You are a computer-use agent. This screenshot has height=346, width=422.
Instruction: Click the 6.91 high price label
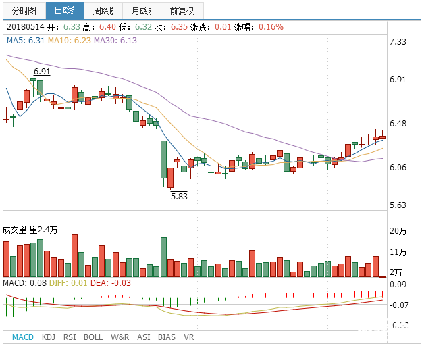click(42, 72)
